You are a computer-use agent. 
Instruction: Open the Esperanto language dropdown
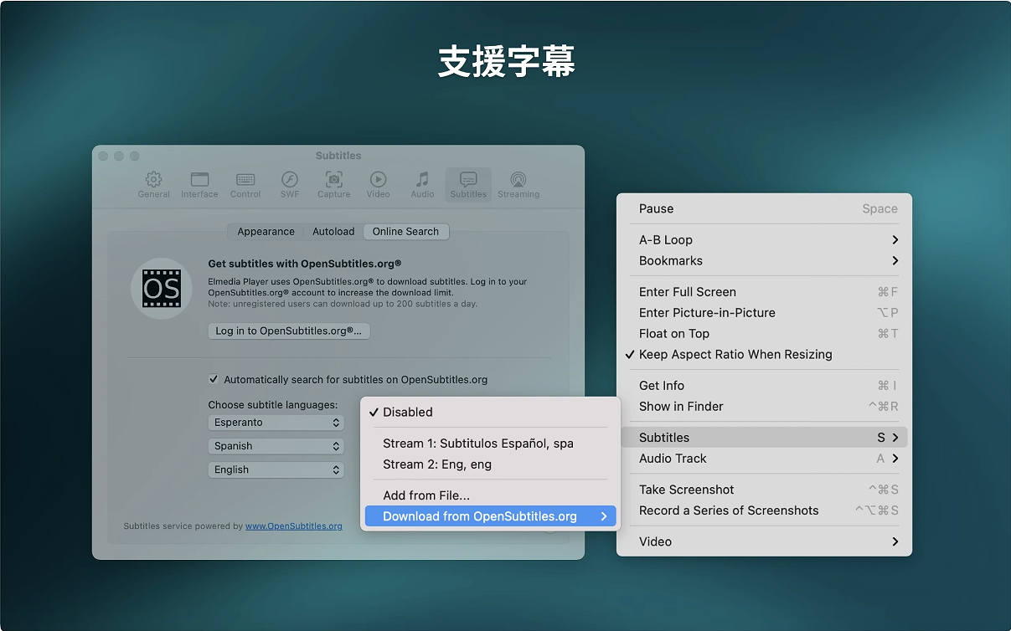pyautogui.click(x=276, y=423)
